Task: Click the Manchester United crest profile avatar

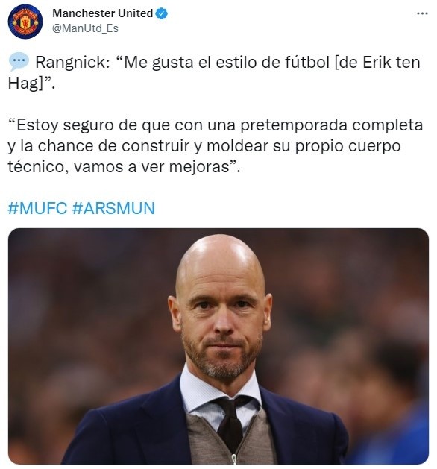Action: point(25,22)
